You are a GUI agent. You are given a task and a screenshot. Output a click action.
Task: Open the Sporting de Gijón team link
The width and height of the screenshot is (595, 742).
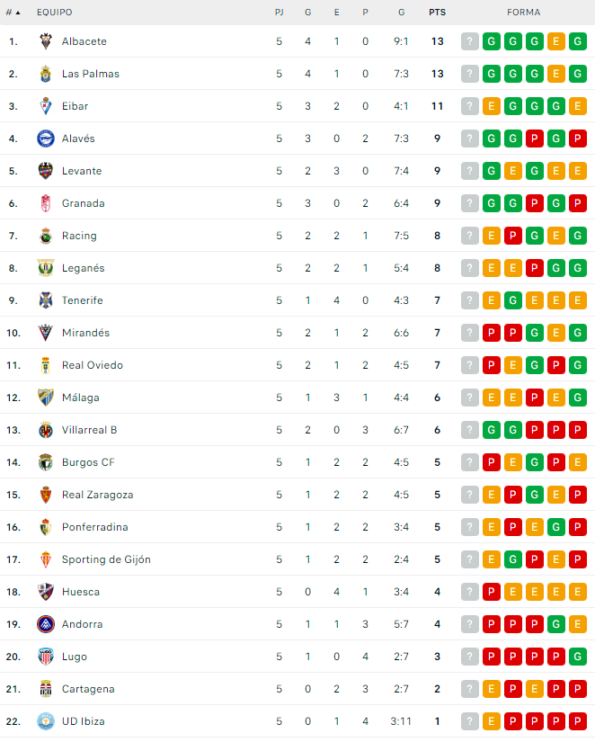point(106,559)
